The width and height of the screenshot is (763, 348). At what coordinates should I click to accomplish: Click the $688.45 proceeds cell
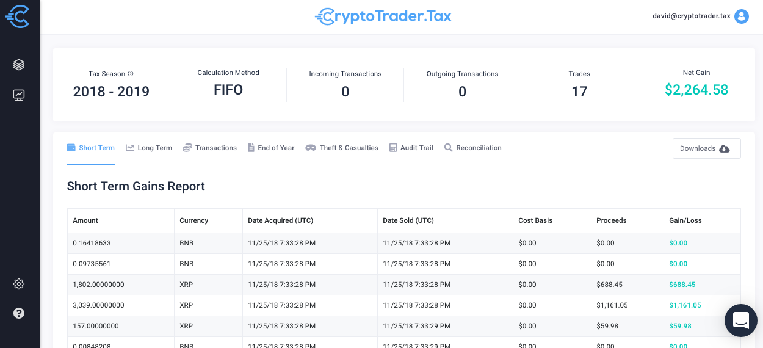click(627, 285)
